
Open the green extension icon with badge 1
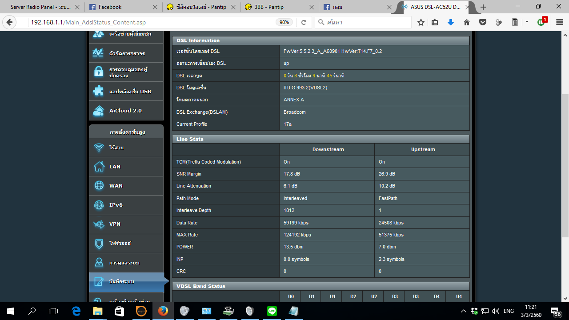click(x=542, y=22)
